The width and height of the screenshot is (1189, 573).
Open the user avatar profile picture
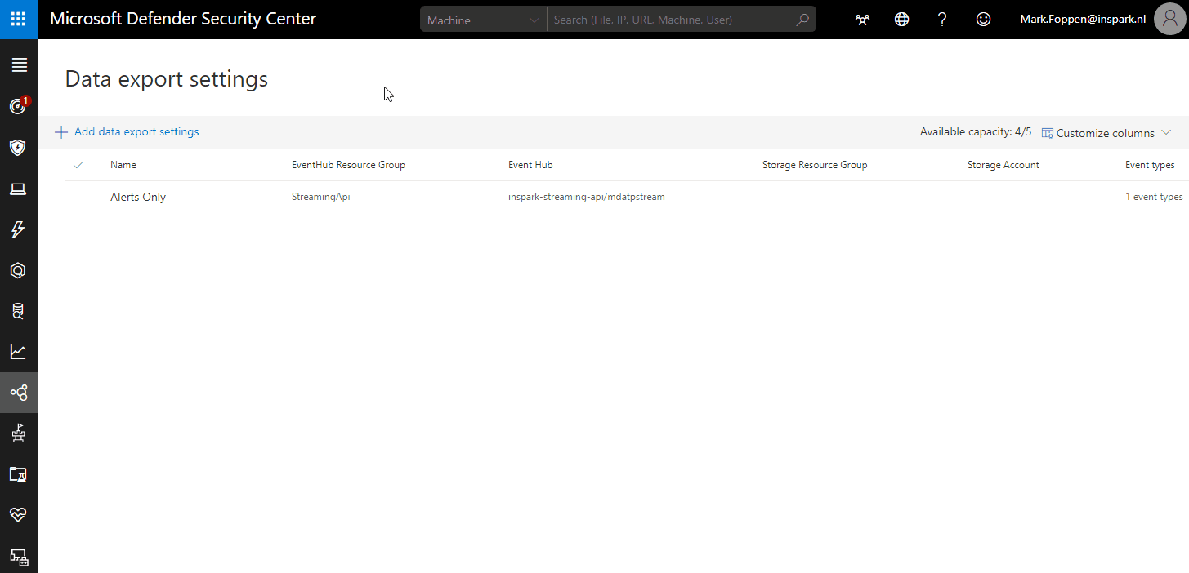(x=1169, y=20)
